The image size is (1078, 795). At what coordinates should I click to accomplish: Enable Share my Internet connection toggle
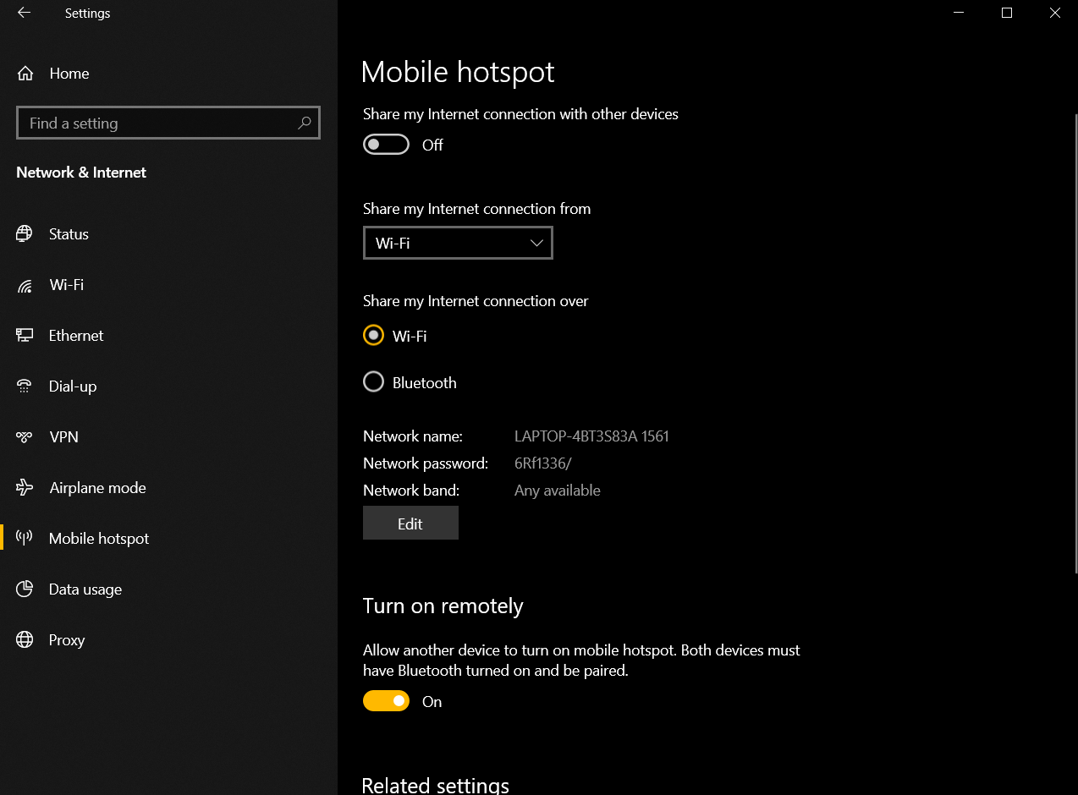[386, 145]
